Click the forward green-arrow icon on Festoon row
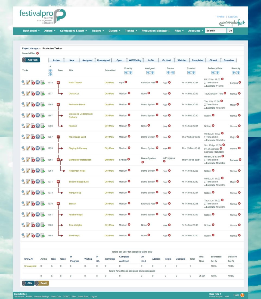Viewport: 261px width, 299px height. (43, 126)
